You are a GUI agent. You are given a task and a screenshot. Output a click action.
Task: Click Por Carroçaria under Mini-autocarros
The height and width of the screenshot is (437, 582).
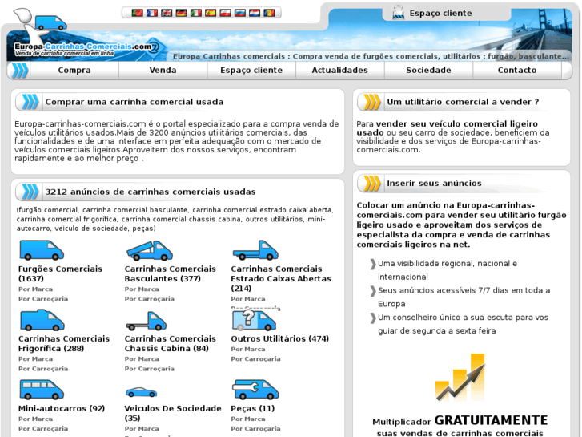tap(43, 428)
